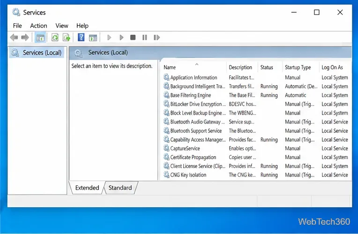Select the Block Level Backup Engine name
Image resolution: width=358 pixels, height=234 pixels.
pyautogui.click(x=198, y=113)
